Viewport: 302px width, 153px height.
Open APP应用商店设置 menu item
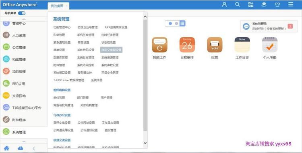point(116,27)
